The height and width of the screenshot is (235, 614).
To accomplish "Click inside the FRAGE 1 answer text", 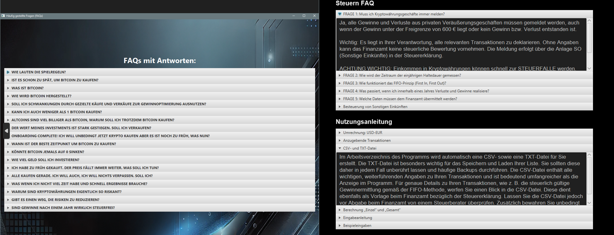I will click(461, 44).
